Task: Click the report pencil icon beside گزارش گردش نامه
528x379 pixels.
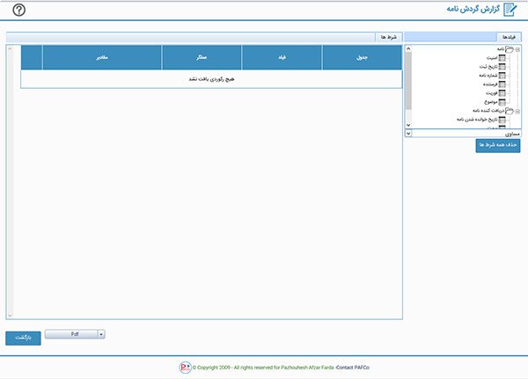Action: pos(510,10)
